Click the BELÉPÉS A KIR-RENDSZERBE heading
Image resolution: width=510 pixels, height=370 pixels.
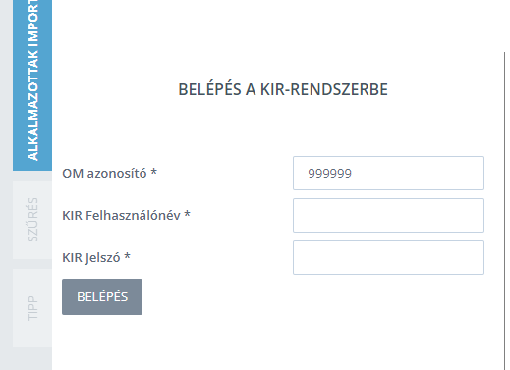point(283,89)
